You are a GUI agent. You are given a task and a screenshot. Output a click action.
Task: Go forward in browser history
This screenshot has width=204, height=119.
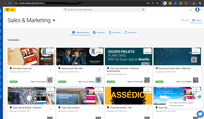pos(4,3)
